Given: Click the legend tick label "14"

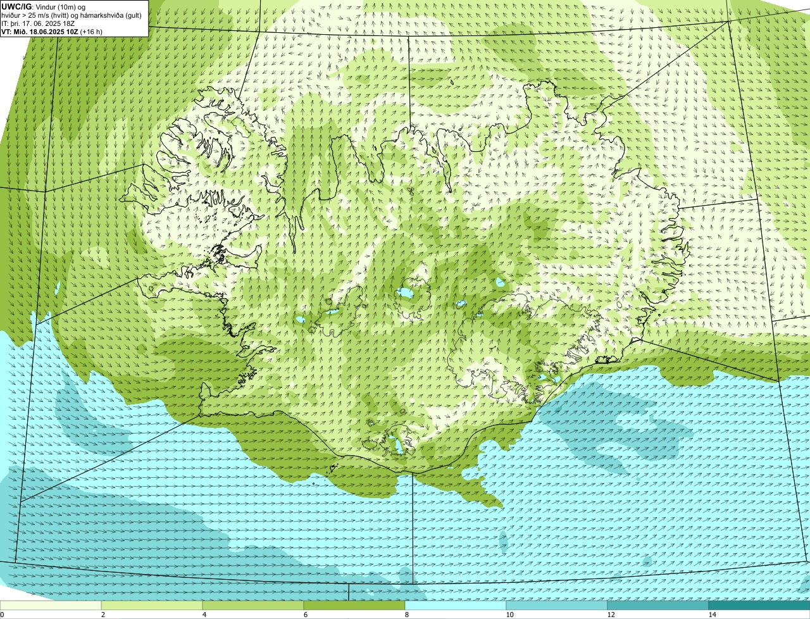Looking at the screenshot, I should [x=712, y=615].
